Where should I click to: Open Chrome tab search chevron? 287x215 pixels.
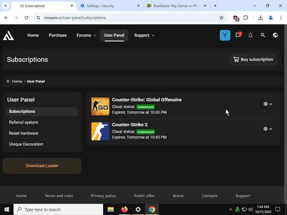tap(6, 6)
